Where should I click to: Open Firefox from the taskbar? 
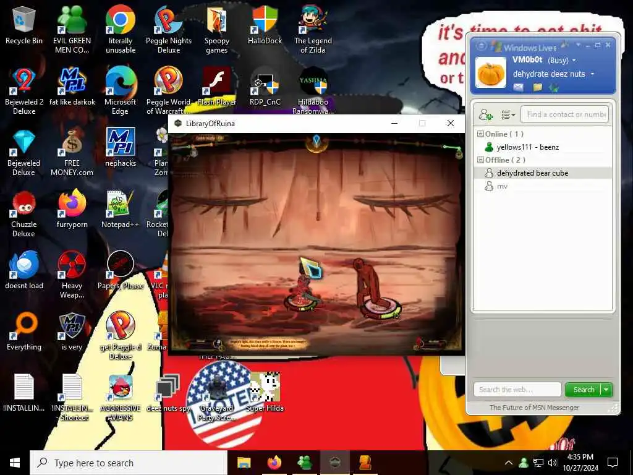pos(274,463)
